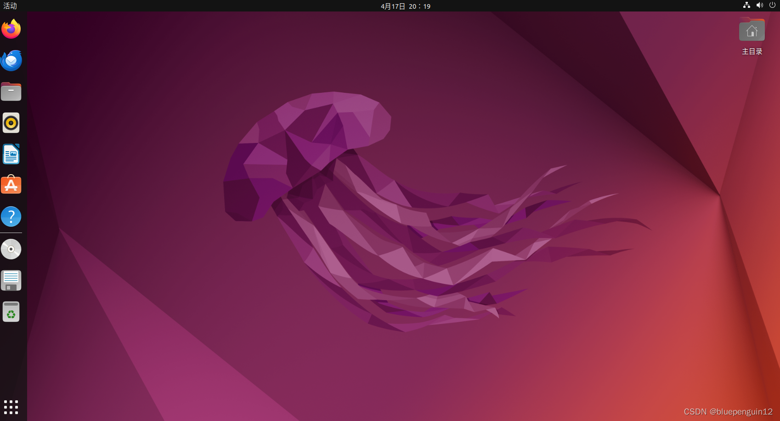Screen dimensions: 780x421
Task: Open the Trash in dock
Action: coord(11,312)
